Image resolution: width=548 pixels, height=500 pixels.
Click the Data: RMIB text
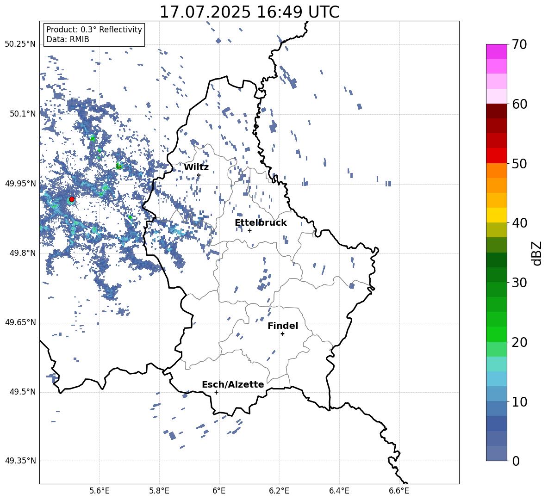coord(68,39)
